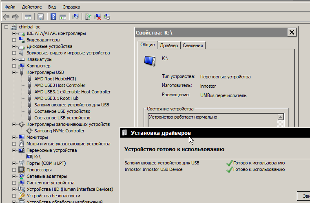Screen dimensions: 310x203
Task: Close the K:\ properties dialog
Action: coord(292,32)
